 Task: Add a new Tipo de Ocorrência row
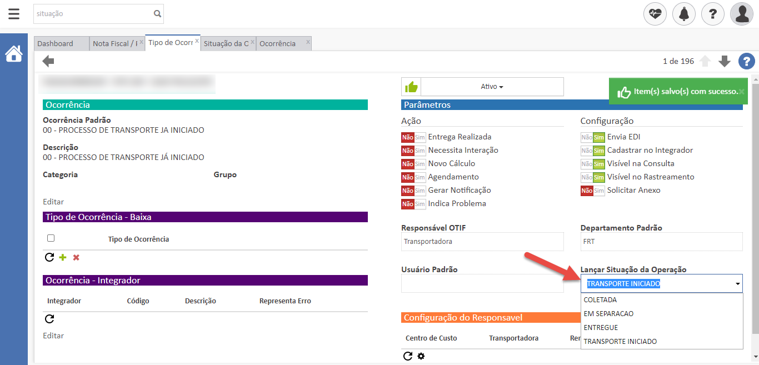point(63,257)
